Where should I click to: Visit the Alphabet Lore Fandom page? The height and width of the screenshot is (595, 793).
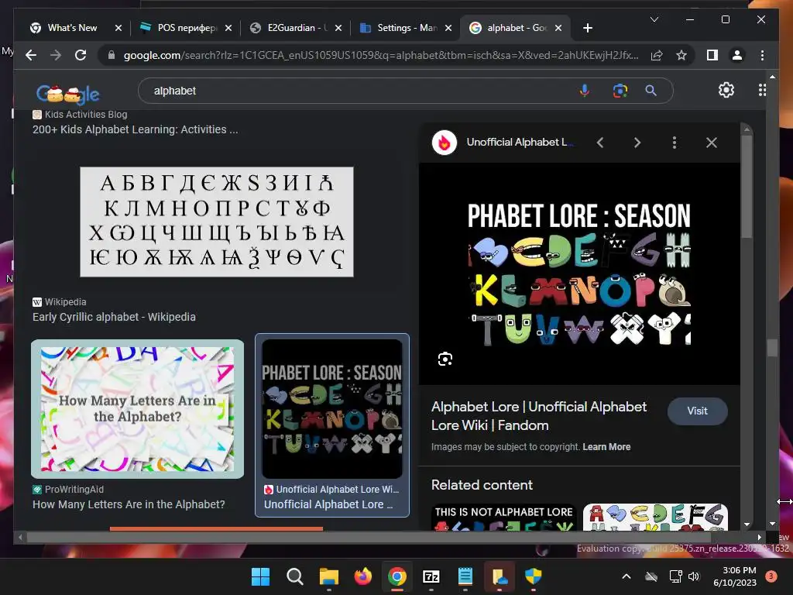tap(698, 411)
